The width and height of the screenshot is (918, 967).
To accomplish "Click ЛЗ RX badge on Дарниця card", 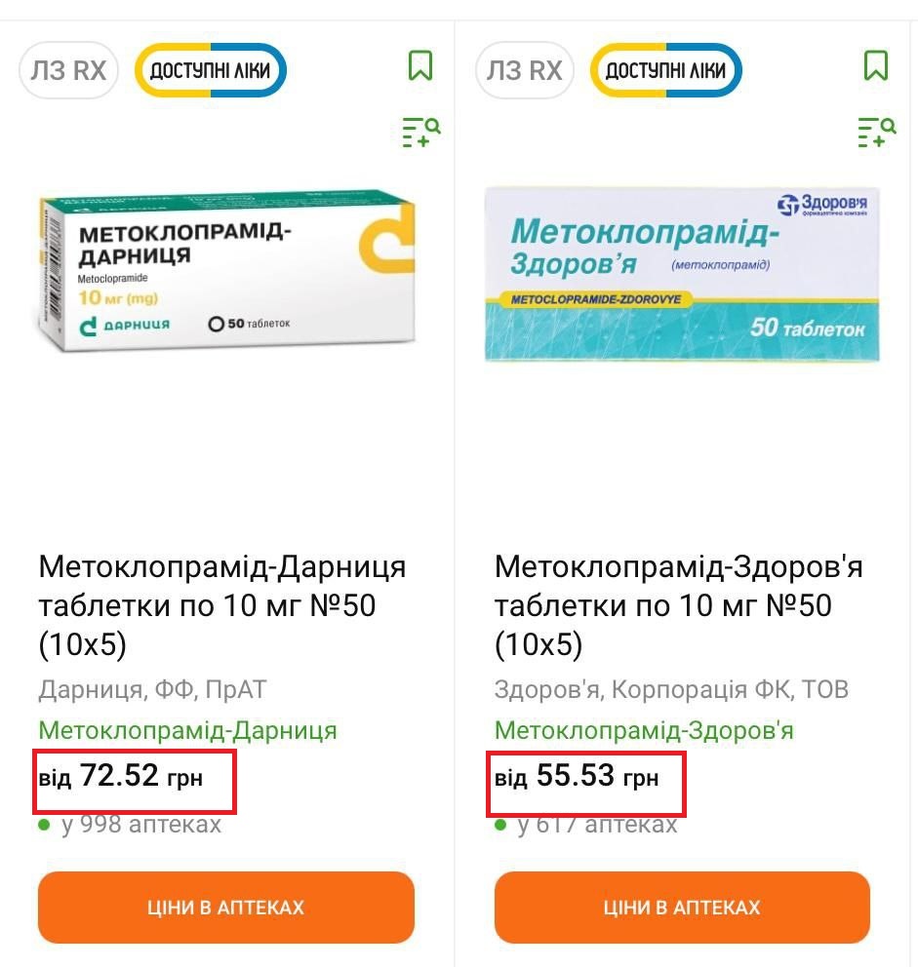I will (68, 70).
